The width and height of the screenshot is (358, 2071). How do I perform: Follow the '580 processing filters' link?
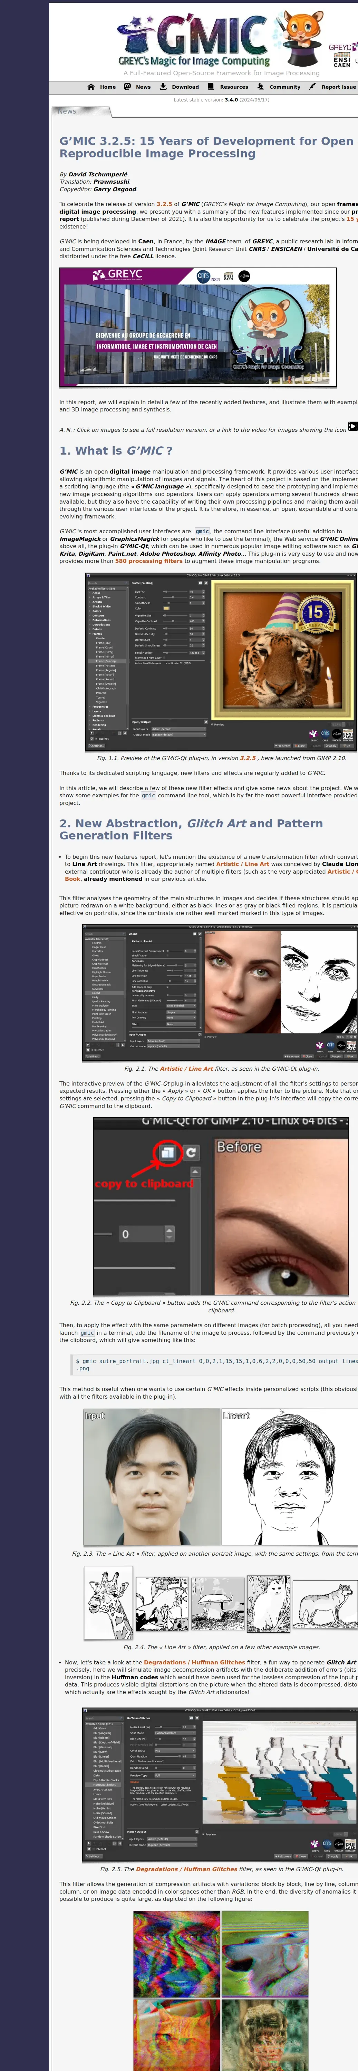click(149, 561)
